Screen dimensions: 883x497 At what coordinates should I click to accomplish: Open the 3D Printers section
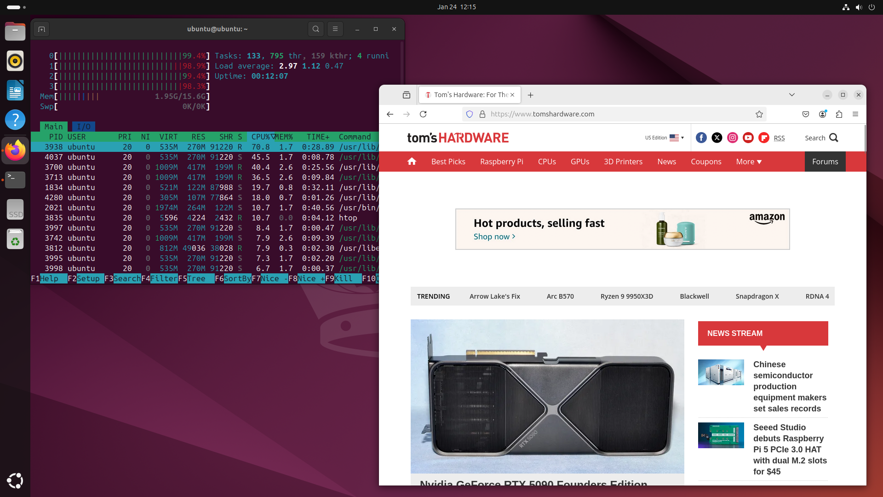click(x=623, y=162)
